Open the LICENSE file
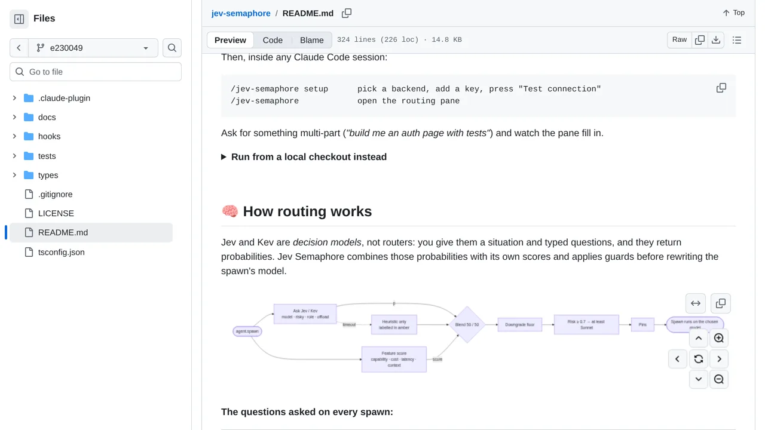 pos(56,213)
